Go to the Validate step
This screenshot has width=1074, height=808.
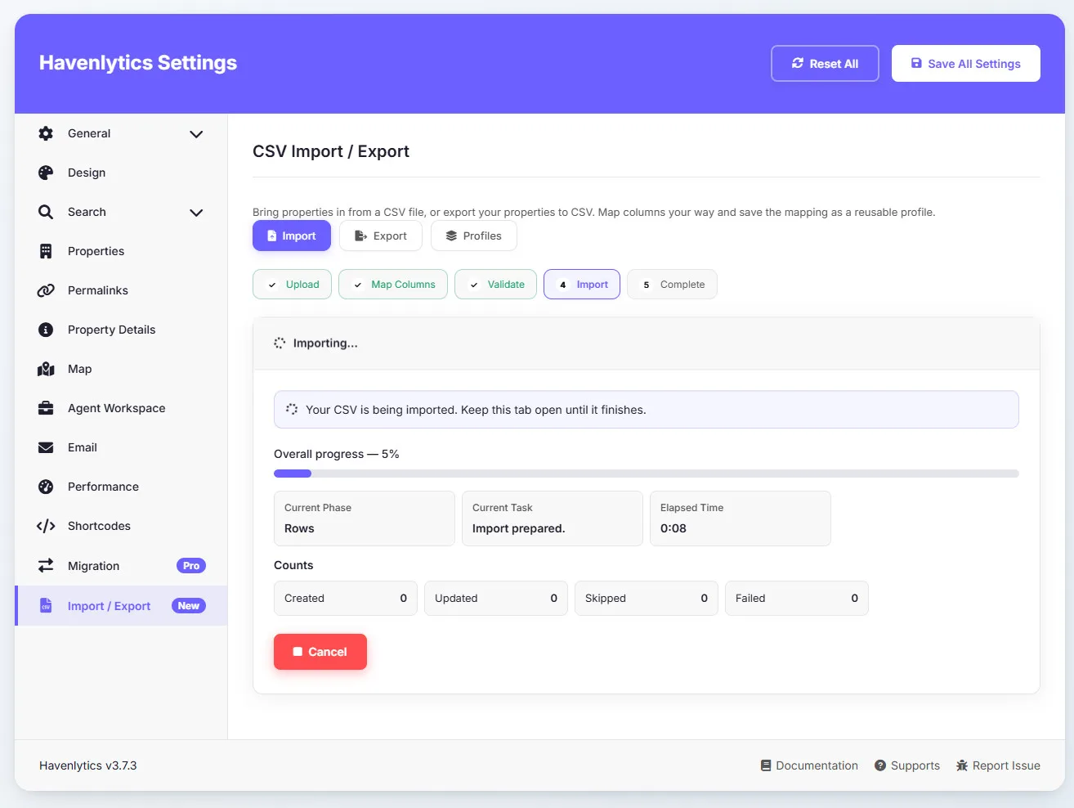(496, 285)
